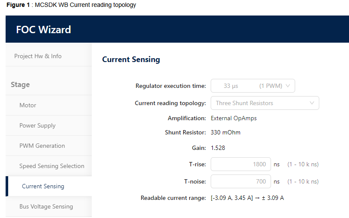
Task: Click the Three Shunt Resistors chevron arrow
Action: click(312, 103)
